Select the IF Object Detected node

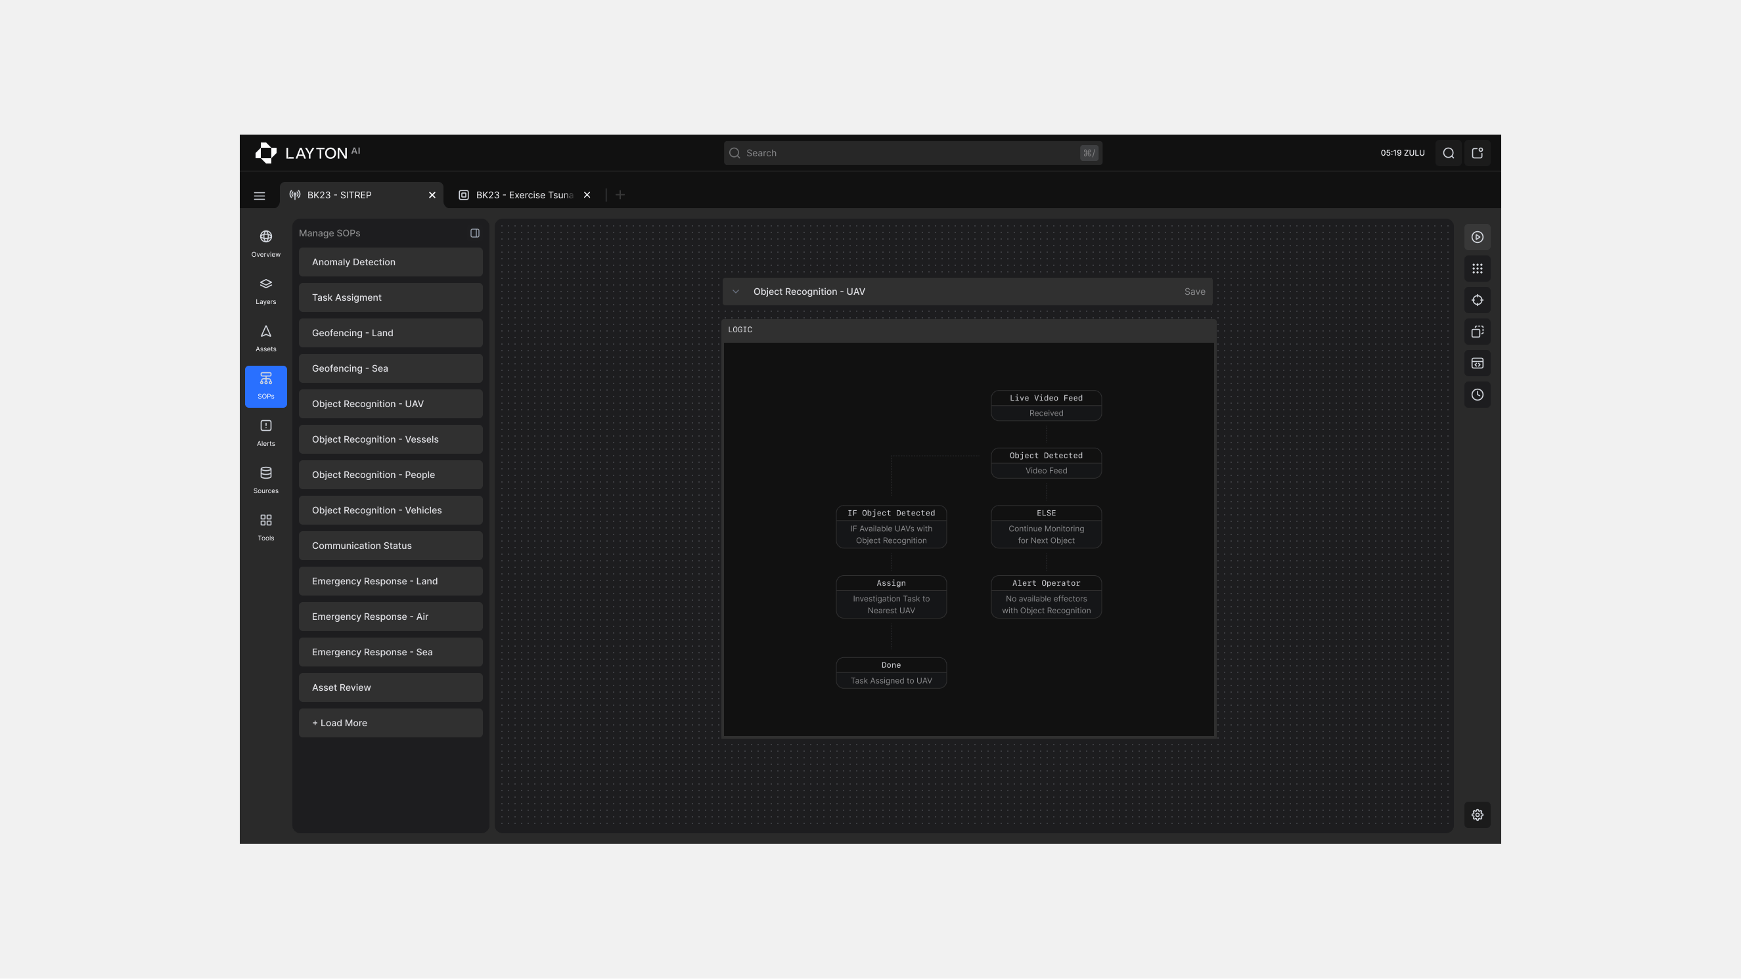click(891, 527)
